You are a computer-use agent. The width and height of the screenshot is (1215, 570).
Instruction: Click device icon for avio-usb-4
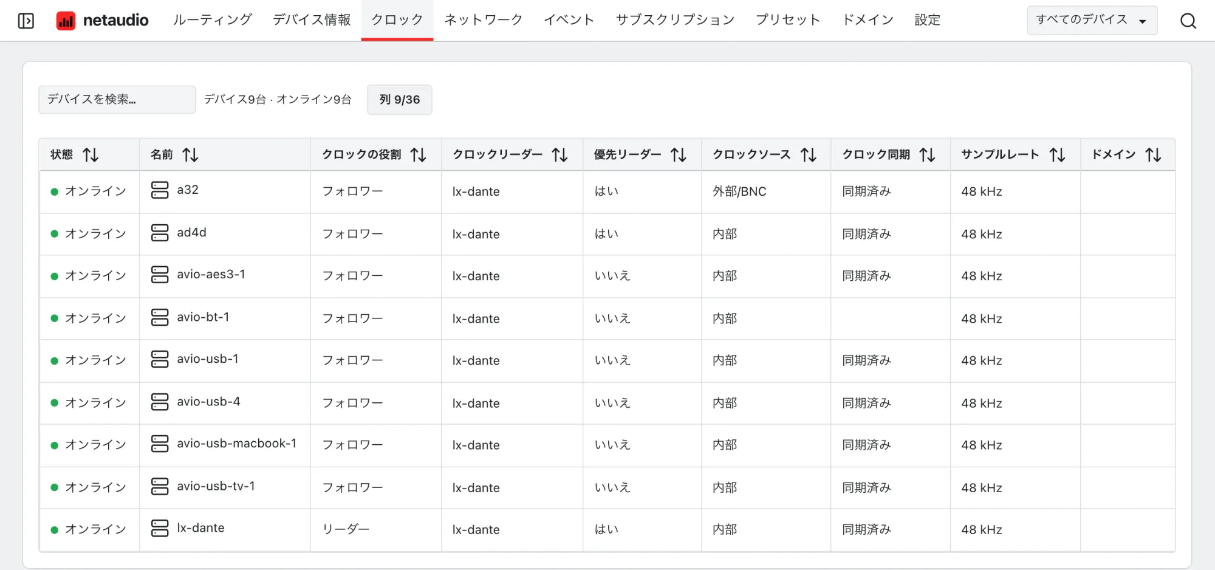[160, 402]
